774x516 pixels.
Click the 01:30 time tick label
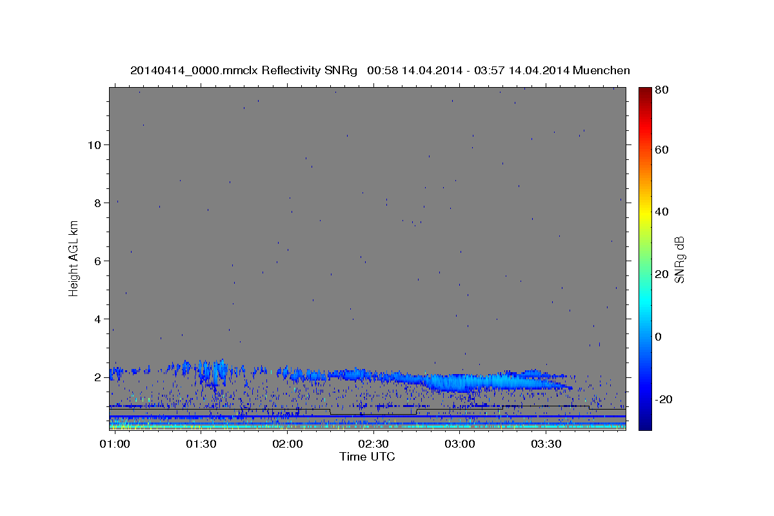click(201, 444)
